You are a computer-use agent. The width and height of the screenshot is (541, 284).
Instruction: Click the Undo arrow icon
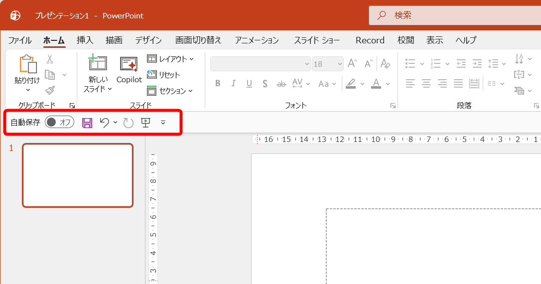pos(105,122)
